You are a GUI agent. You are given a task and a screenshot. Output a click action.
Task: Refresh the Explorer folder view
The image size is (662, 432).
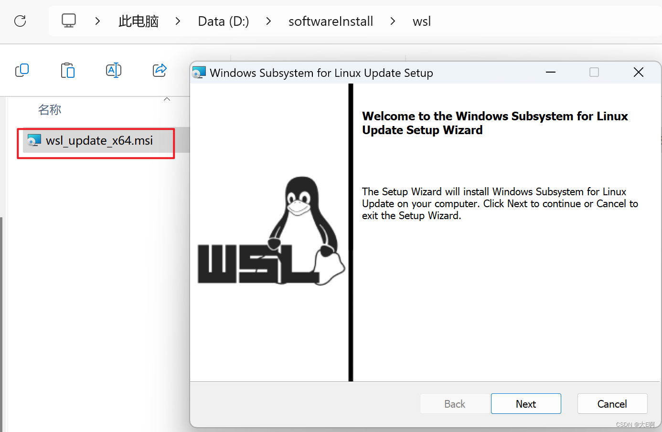(20, 21)
